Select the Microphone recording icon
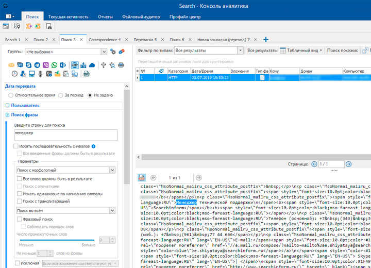 pyautogui.click(x=40, y=74)
